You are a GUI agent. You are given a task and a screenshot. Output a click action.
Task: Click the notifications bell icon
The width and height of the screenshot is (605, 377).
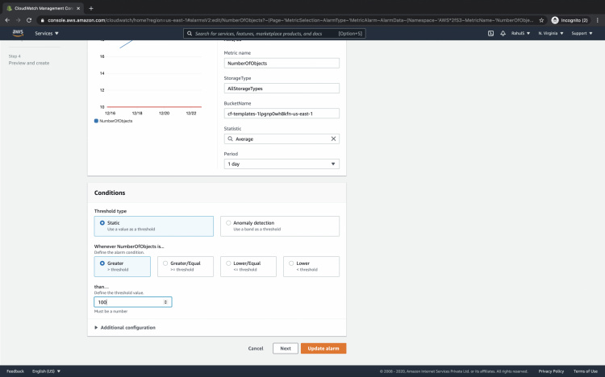click(503, 33)
